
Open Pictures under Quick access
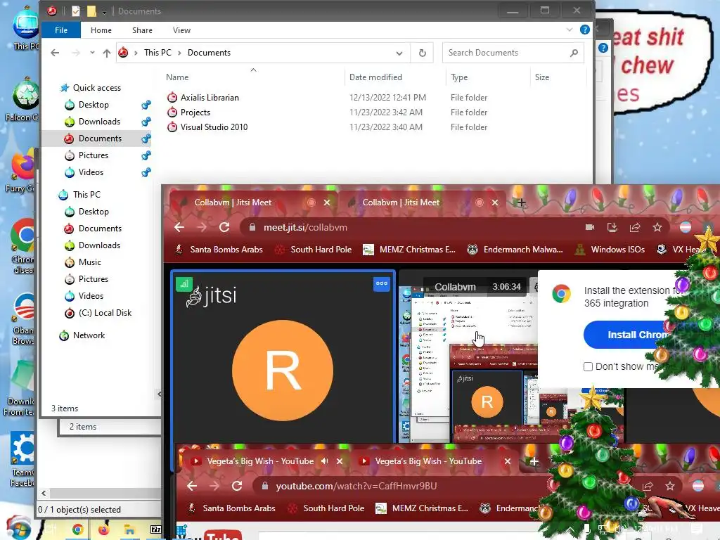[94, 155]
